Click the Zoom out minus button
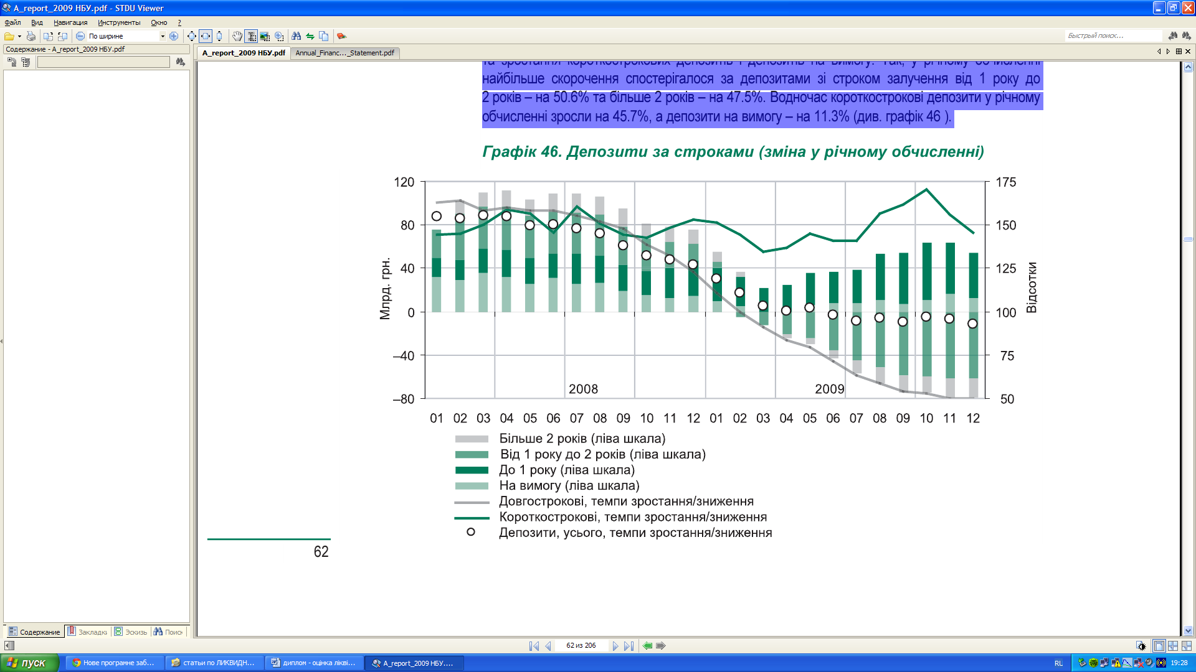The height and width of the screenshot is (672, 1196). point(80,36)
